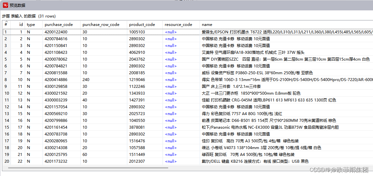Select the 艾美特 空气循环扇 name cell
This screenshot has width=373, height=176.
point(286,52)
